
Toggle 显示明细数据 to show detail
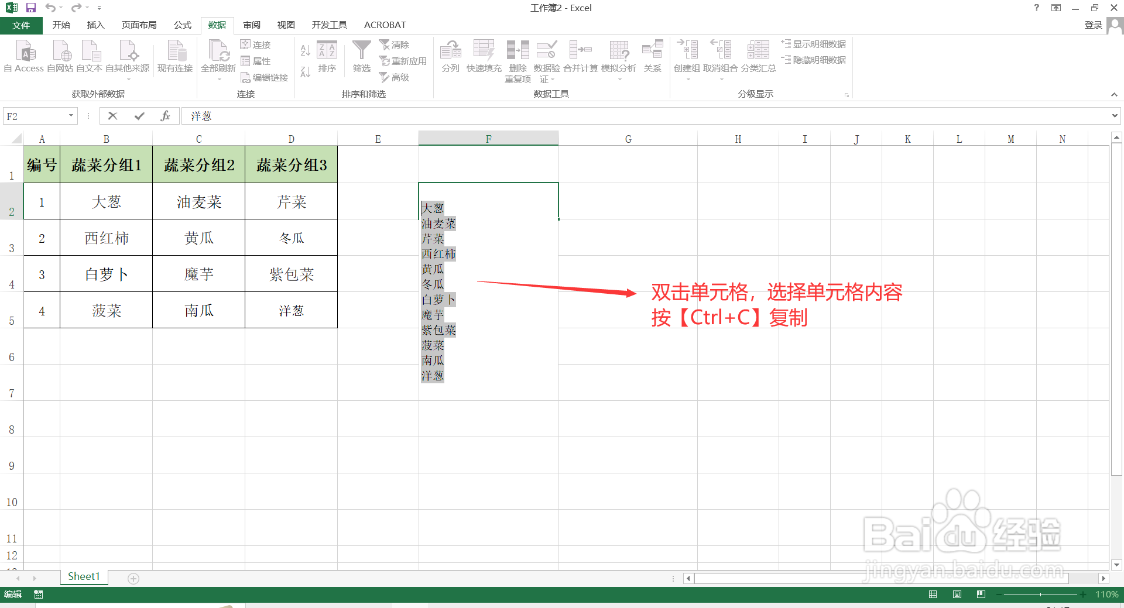point(814,44)
